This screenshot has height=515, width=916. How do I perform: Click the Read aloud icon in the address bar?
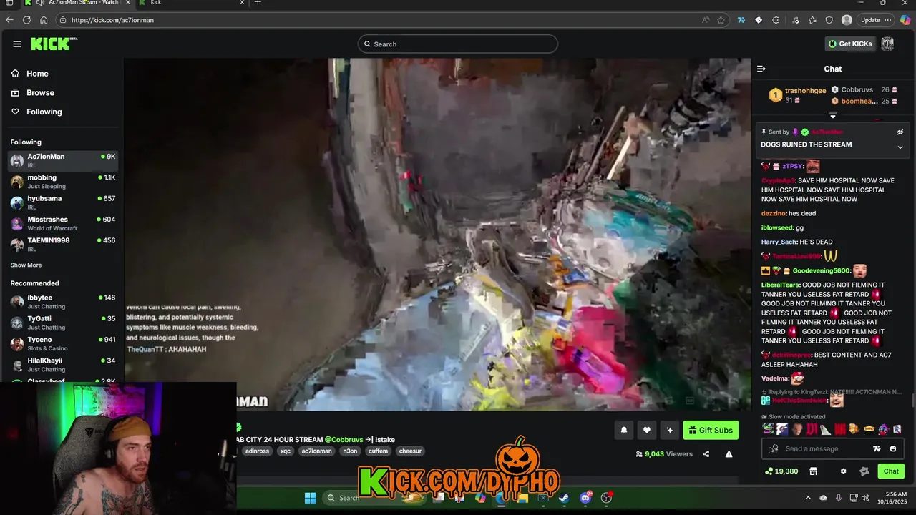pyautogui.click(x=706, y=20)
